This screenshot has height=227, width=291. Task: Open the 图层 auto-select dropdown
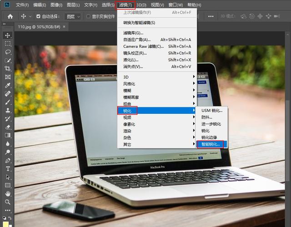click(73, 16)
